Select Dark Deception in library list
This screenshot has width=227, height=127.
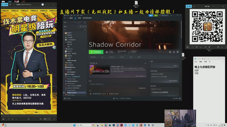(71, 72)
